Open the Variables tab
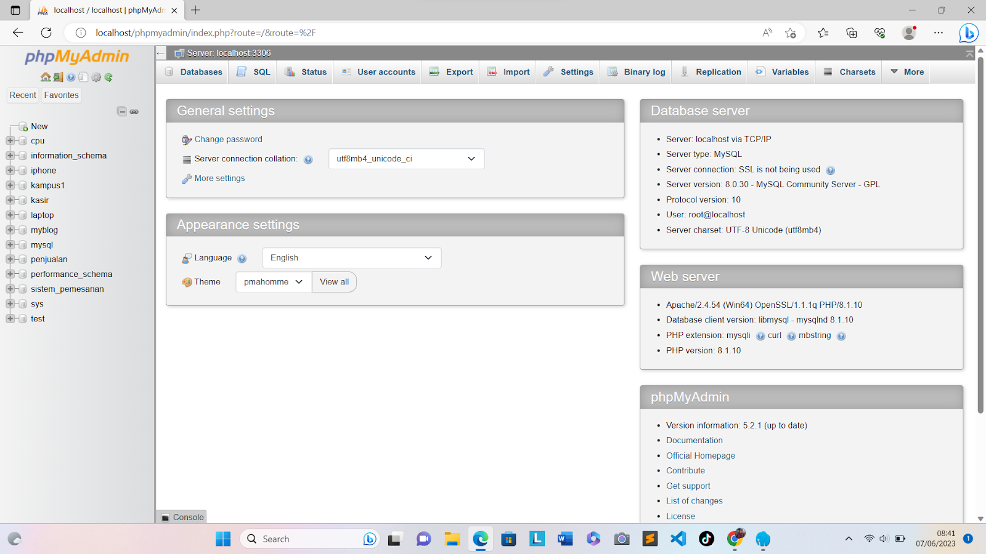The width and height of the screenshot is (986, 554). [782, 72]
